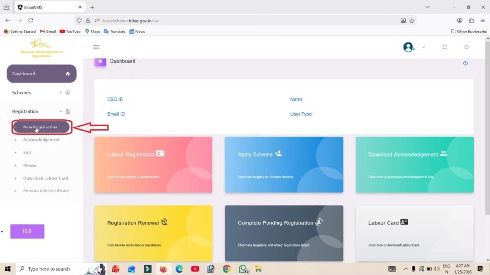Screen dimensions: 490x275
Task: Click the fullscreen expand icon in header
Action: click(445, 47)
